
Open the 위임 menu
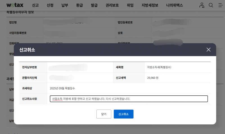click(x=130, y=5)
